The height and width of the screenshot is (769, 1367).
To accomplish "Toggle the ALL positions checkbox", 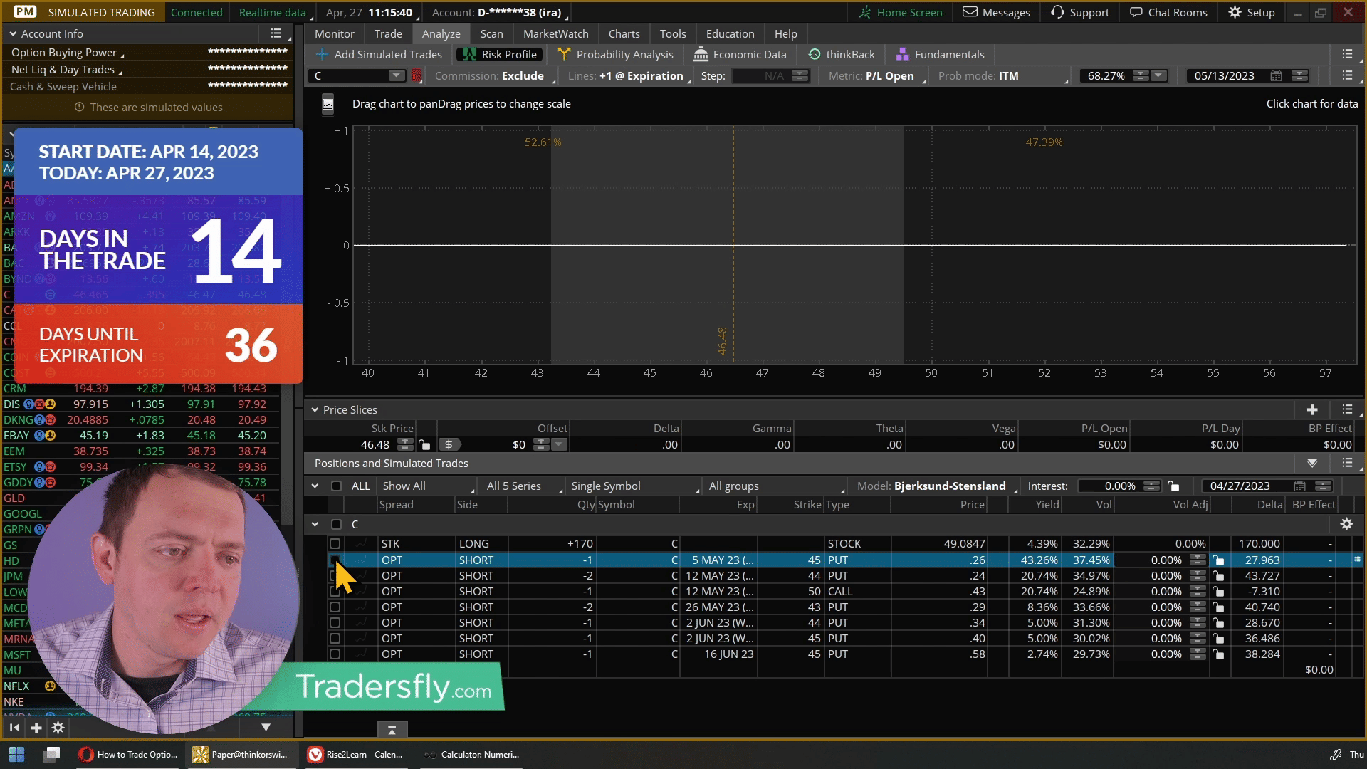I will (x=336, y=486).
